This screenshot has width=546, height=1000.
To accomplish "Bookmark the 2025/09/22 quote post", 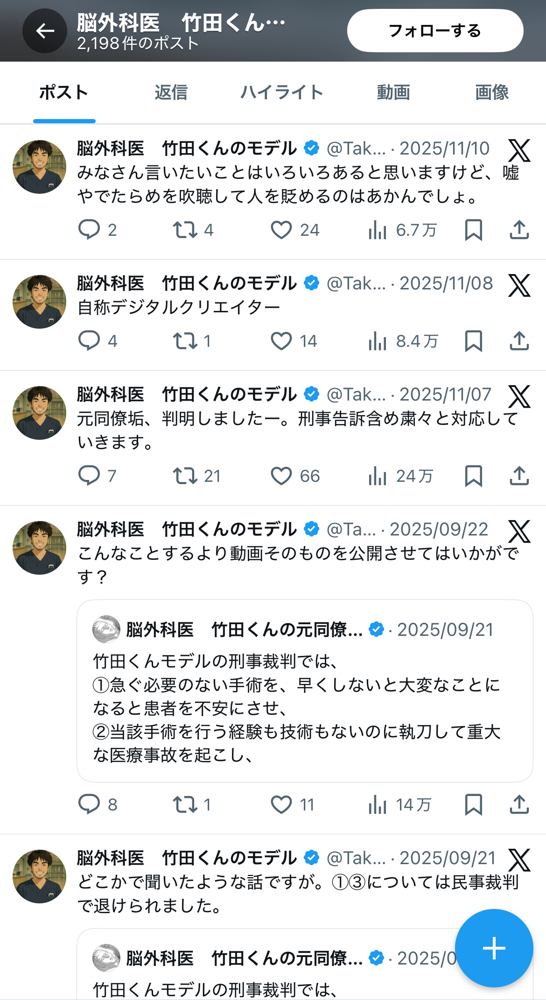I will (473, 804).
